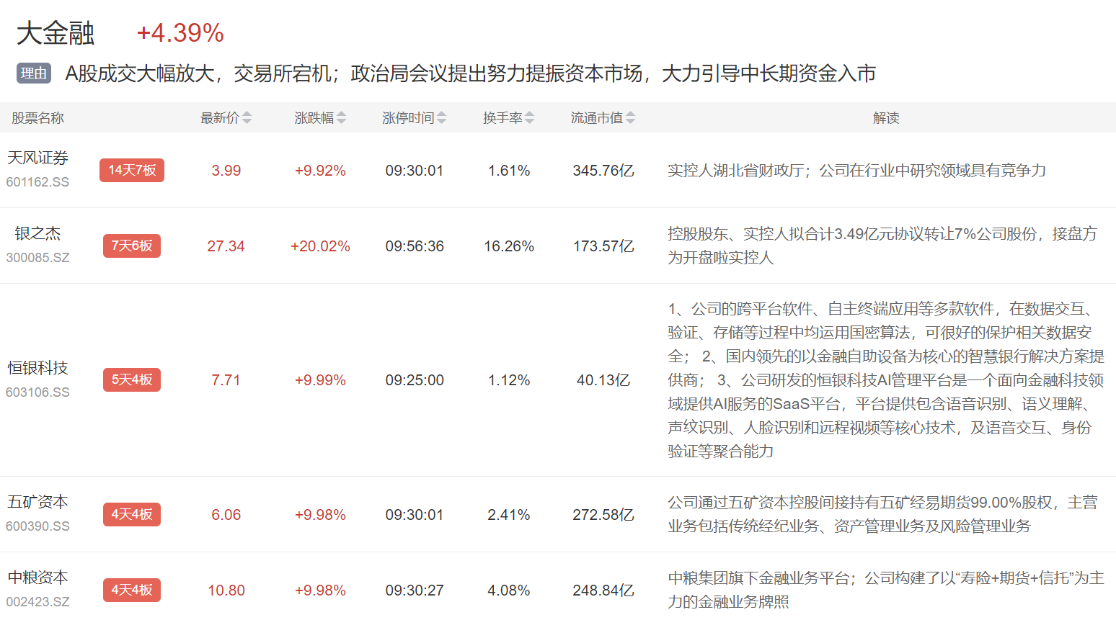The height and width of the screenshot is (620, 1116).
Task: Open 中粮资本 stock name link
Action: [x=37, y=578]
